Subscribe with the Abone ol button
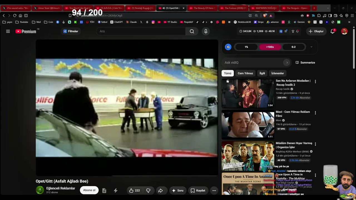356x200 pixels. coord(89,190)
